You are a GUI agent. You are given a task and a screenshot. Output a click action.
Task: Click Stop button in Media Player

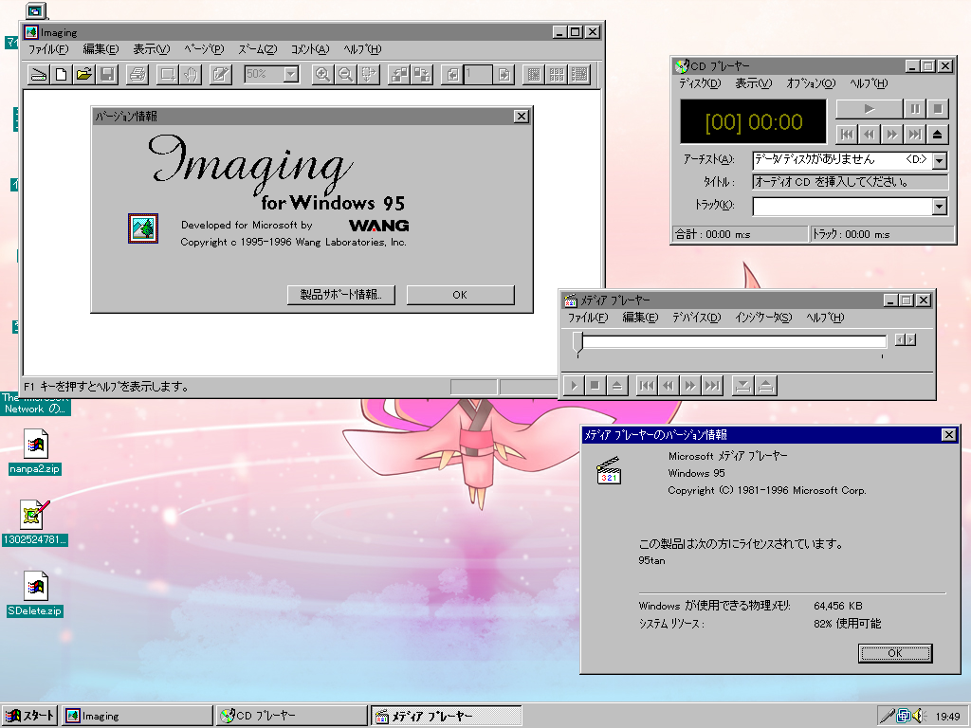click(595, 386)
